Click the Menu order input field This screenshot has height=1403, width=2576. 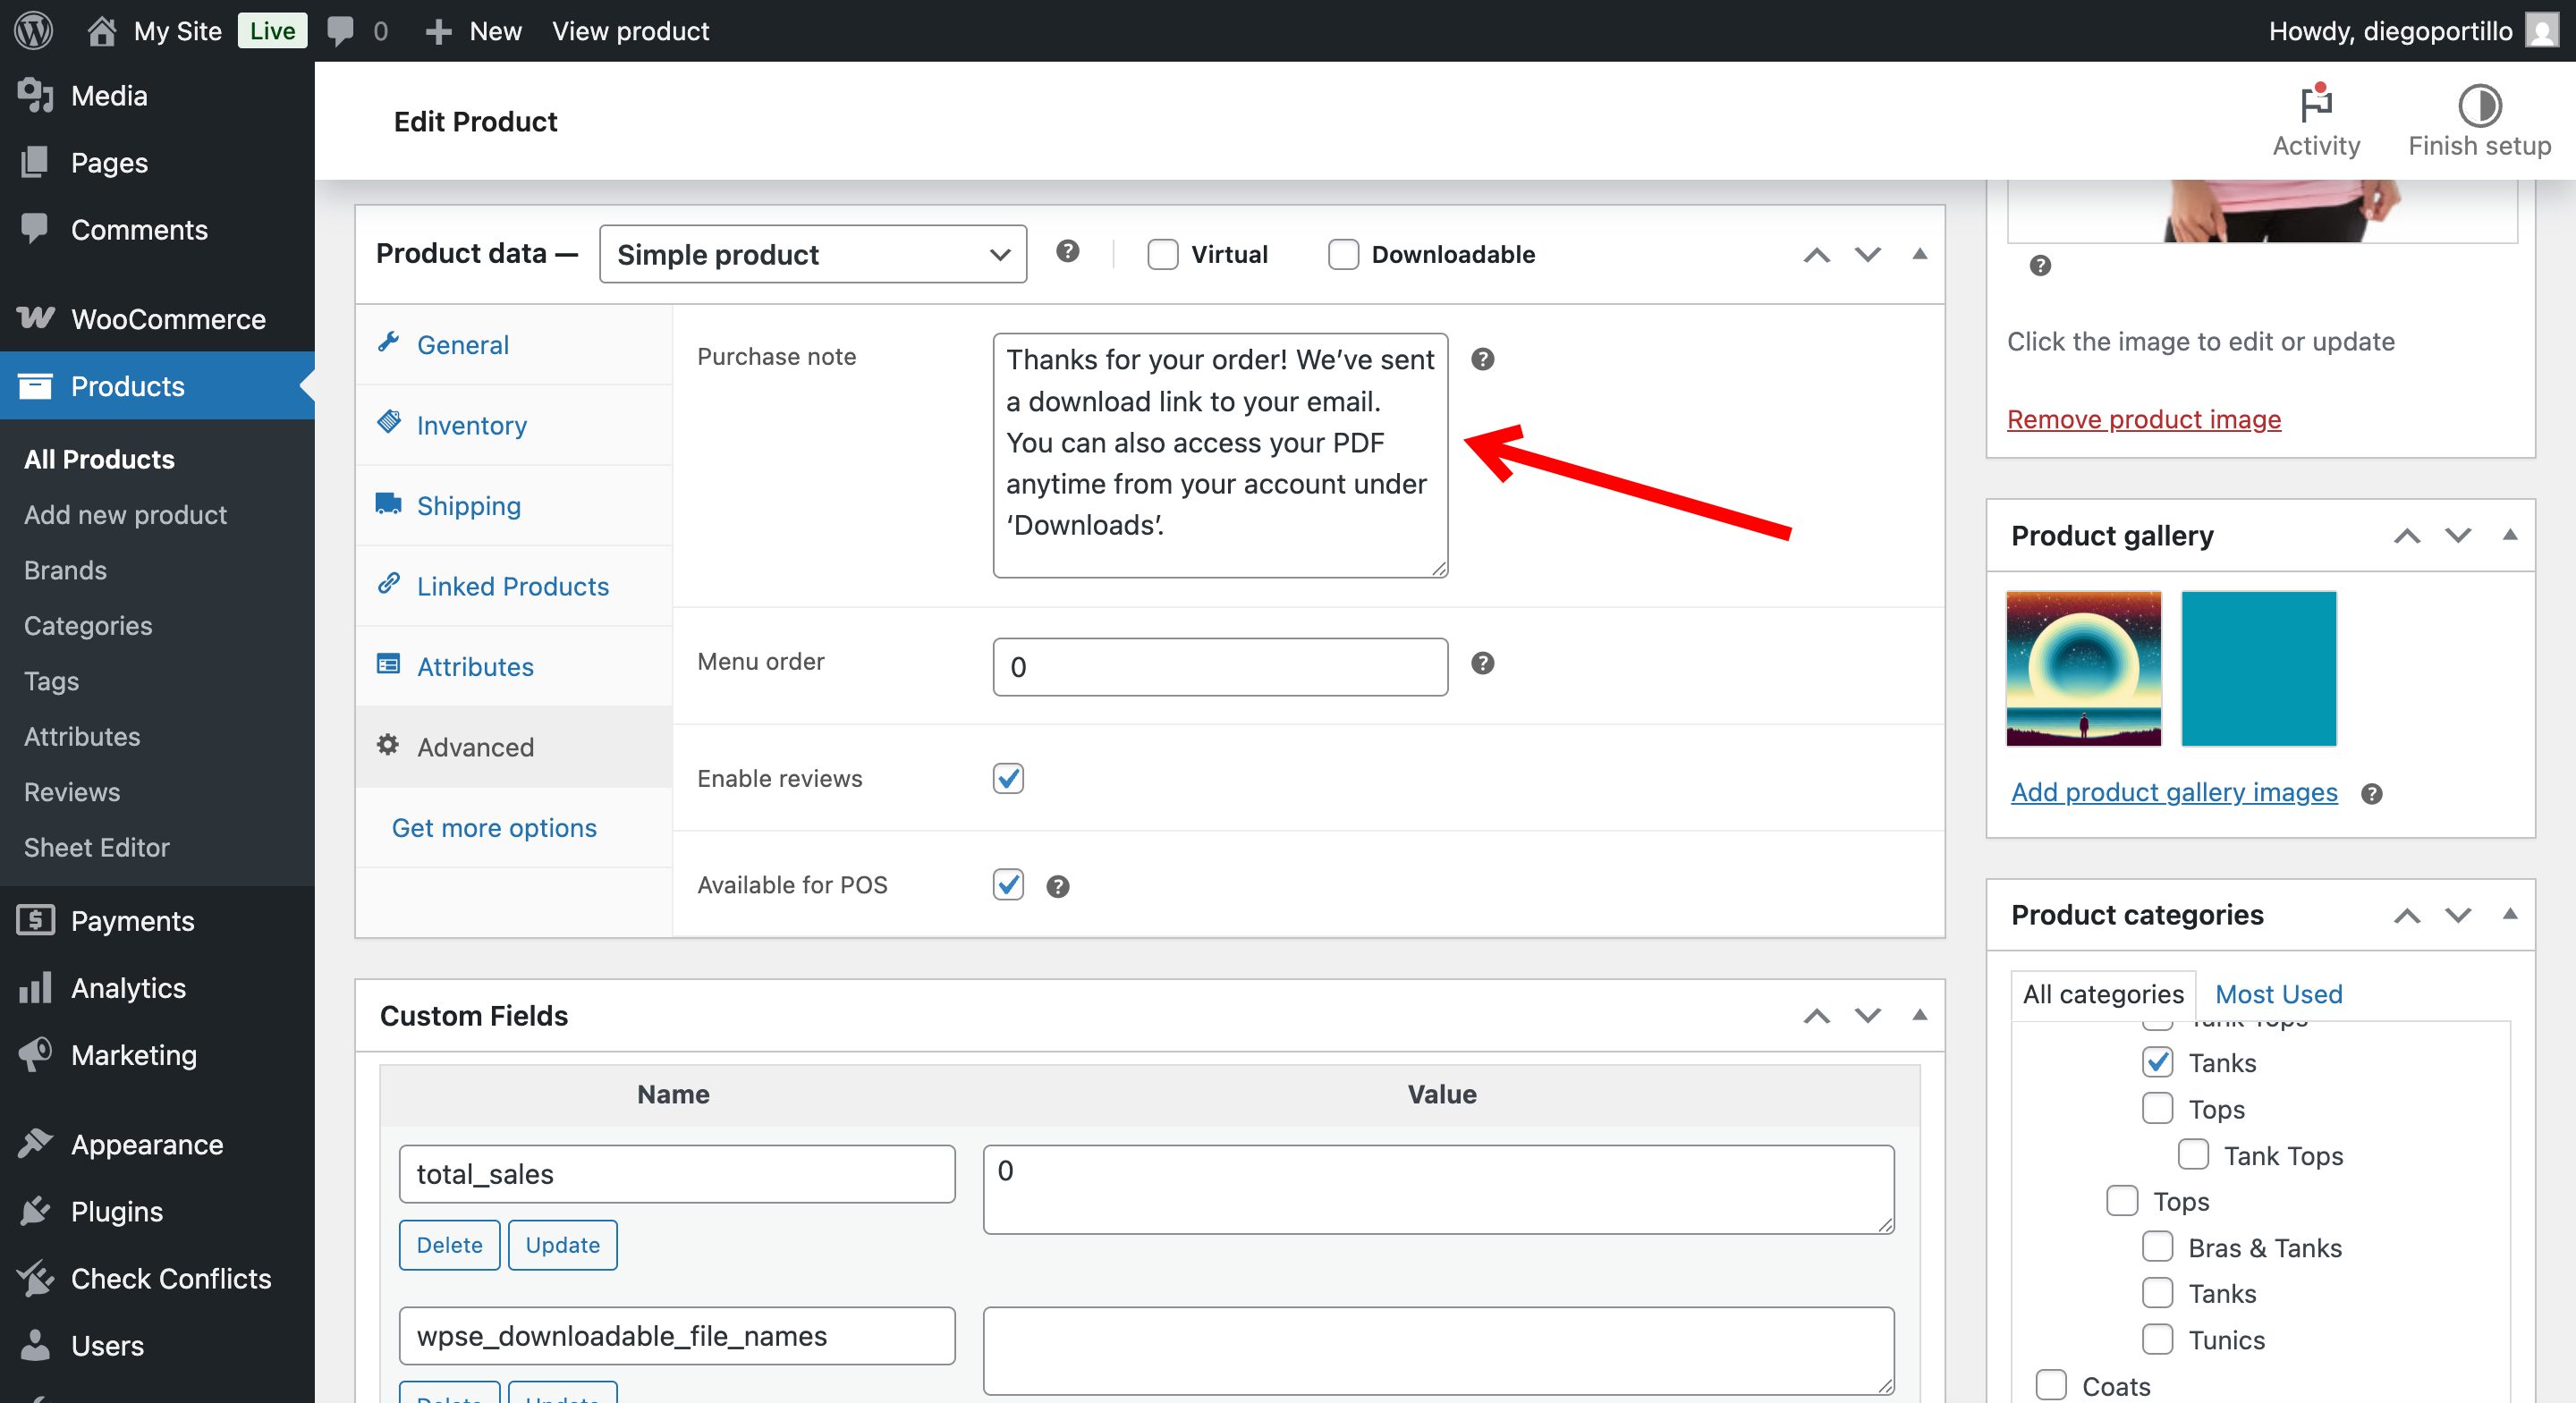[1219, 666]
